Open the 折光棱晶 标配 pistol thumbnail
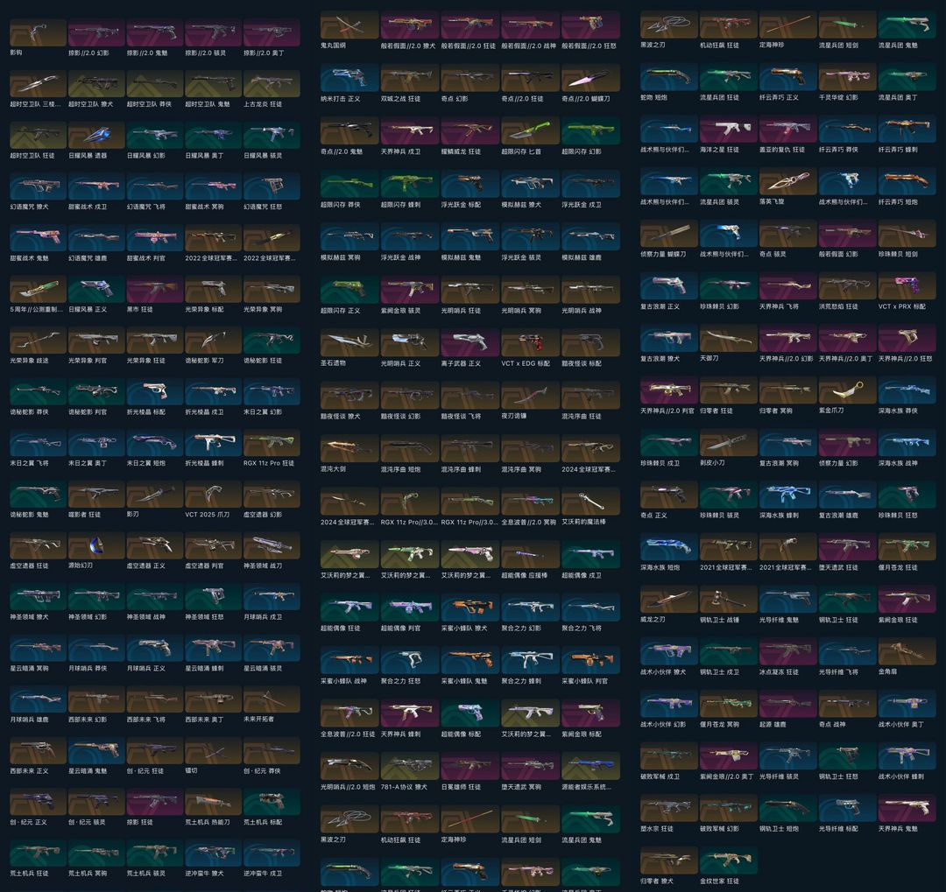Viewport: 946px width, 892px height. (x=154, y=391)
